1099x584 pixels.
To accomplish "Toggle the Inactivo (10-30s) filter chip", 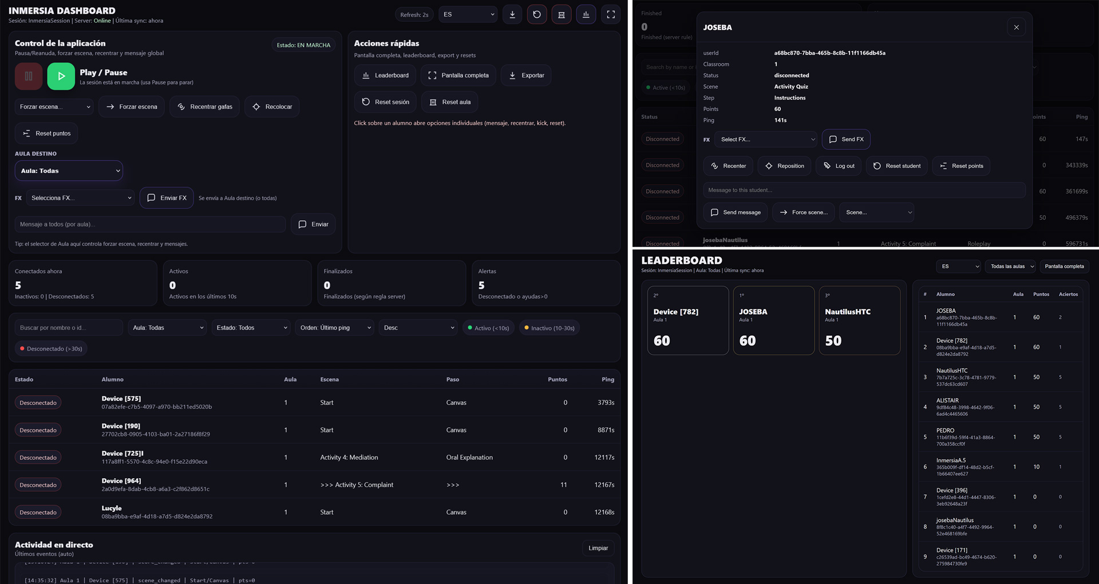I will point(549,328).
